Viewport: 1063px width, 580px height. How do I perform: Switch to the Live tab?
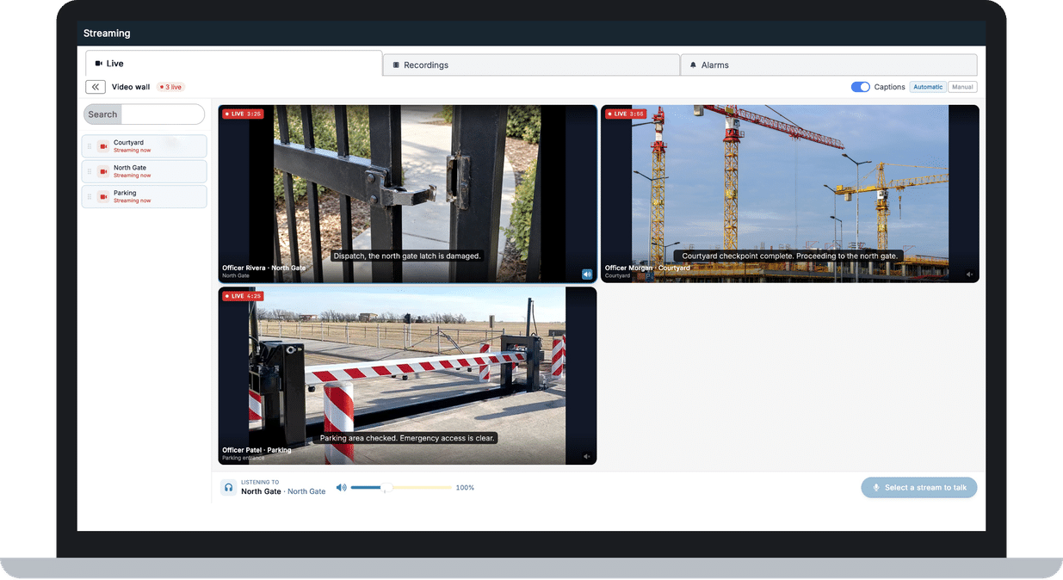coord(233,64)
